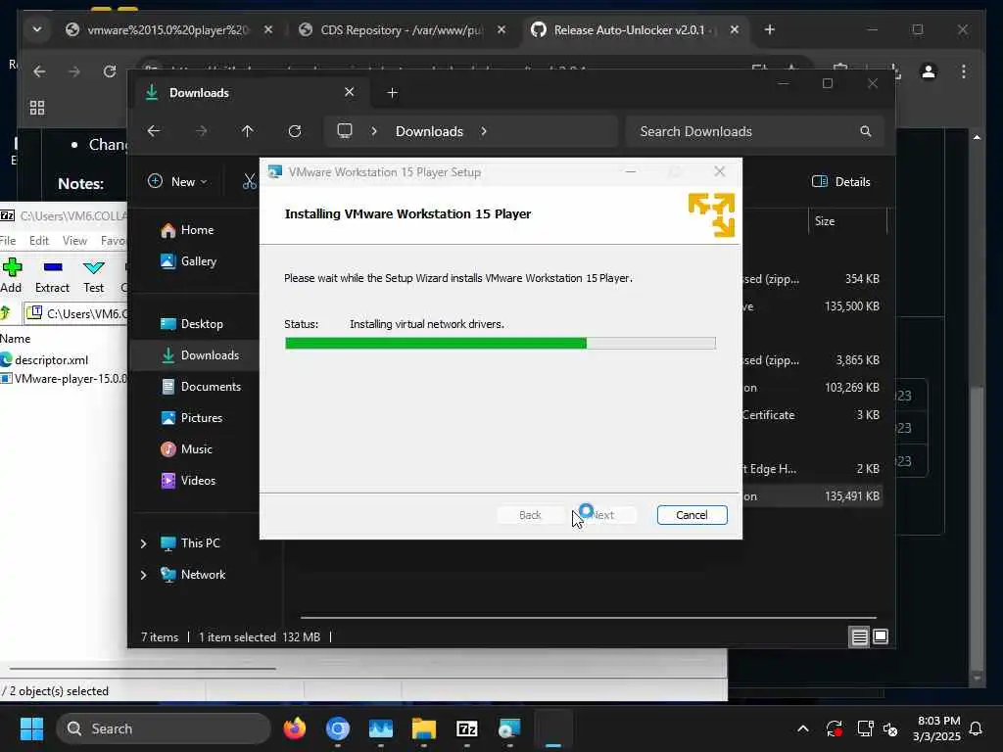Expand chevron after Downloads in address bar

click(x=484, y=131)
